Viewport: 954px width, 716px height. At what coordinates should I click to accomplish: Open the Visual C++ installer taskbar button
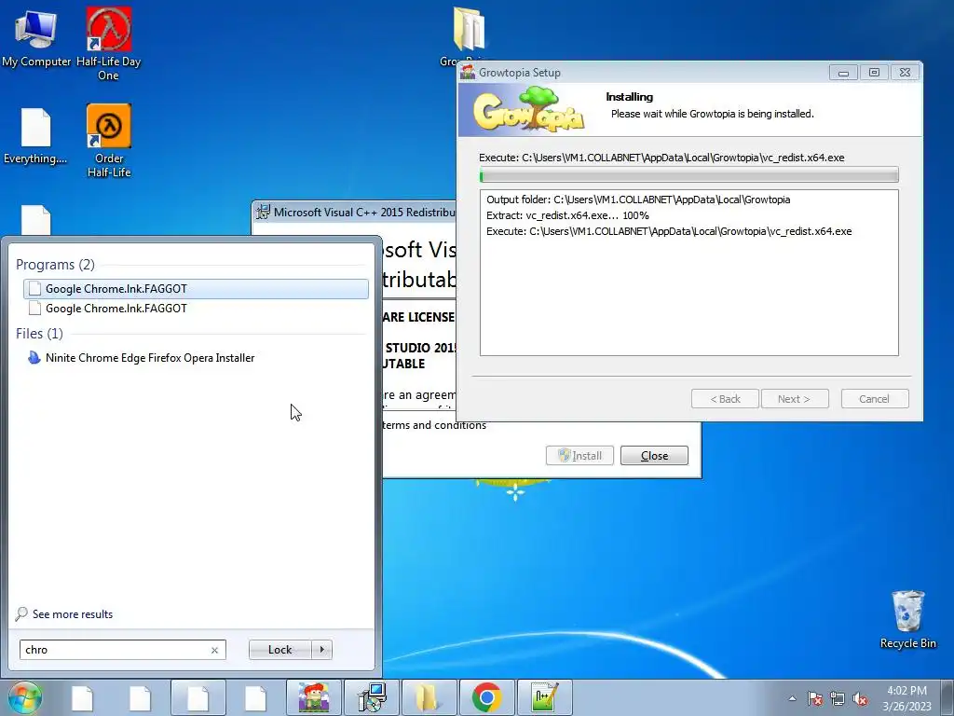pyautogui.click(x=372, y=697)
